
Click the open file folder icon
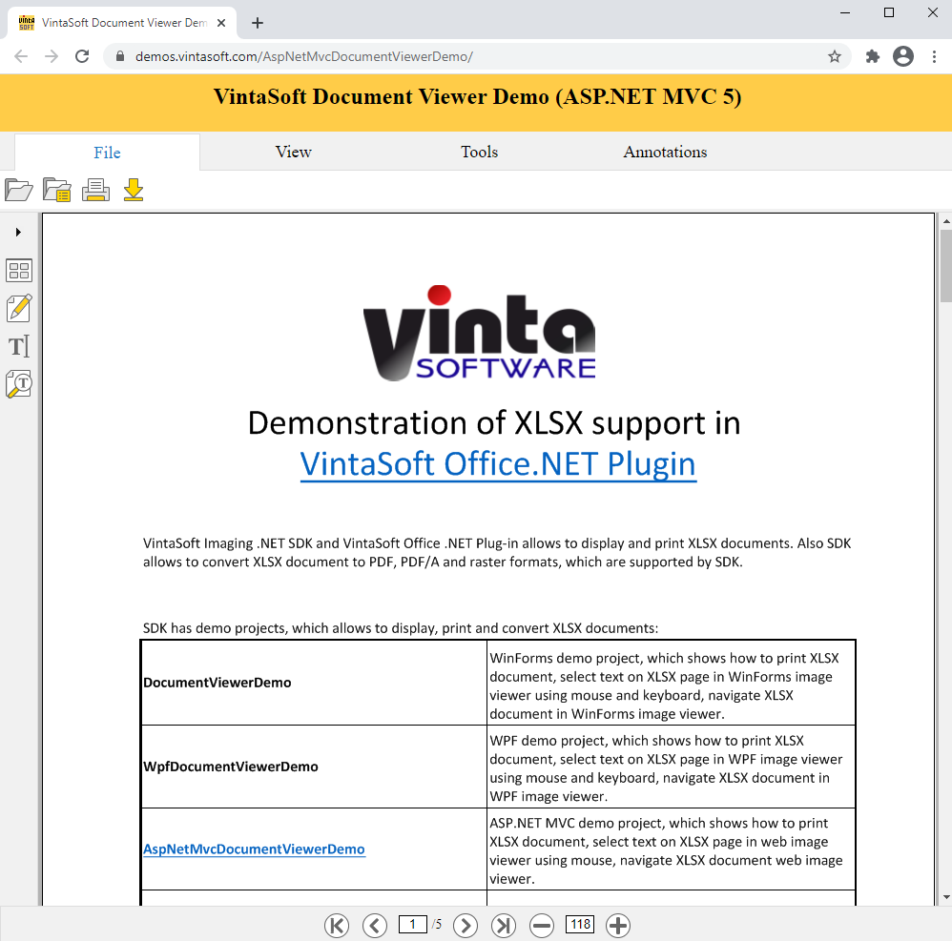(18, 190)
